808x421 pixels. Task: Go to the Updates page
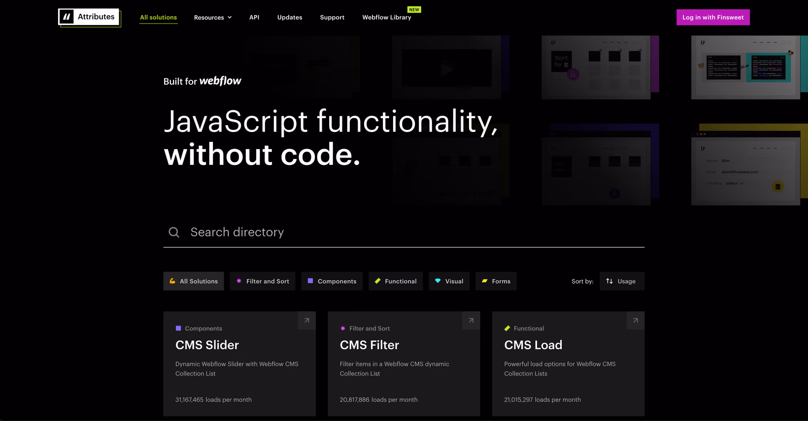[x=290, y=17]
